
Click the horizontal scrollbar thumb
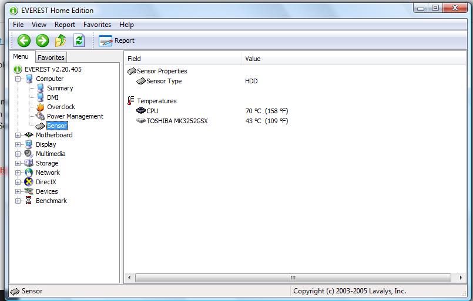tap(293, 278)
